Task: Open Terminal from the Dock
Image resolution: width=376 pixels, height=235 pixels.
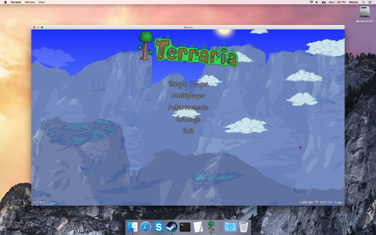Action: [x=185, y=227]
